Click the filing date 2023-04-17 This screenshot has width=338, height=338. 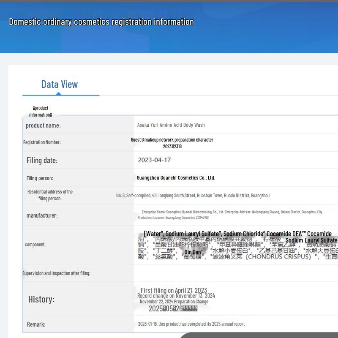(154, 160)
